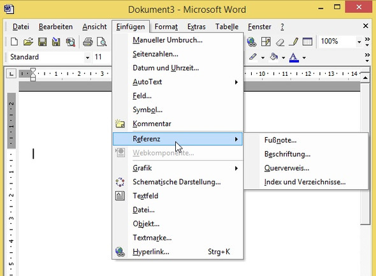The image size is (376, 276).
Task: Select the eraser icon in toolbar
Action: (x=280, y=42)
